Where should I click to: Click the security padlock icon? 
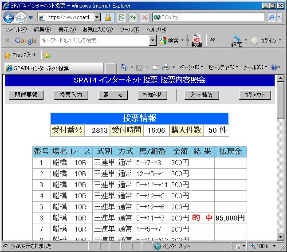[x=108, y=18]
